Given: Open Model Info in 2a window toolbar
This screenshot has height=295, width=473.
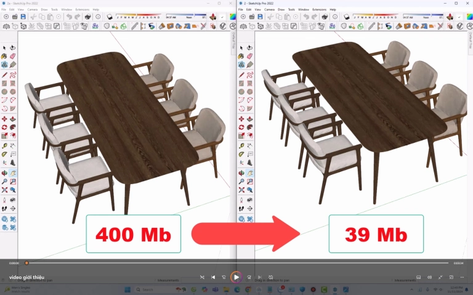Looking at the screenshot, I should click(x=98, y=17).
